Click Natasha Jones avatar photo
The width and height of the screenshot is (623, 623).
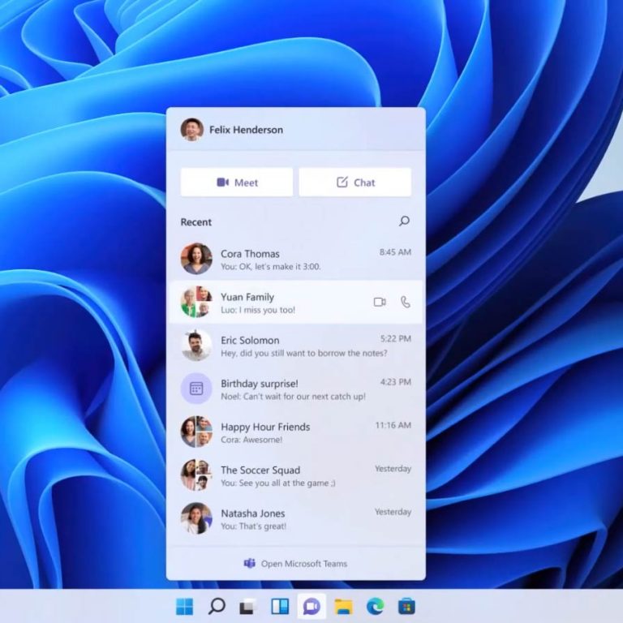(196, 518)
